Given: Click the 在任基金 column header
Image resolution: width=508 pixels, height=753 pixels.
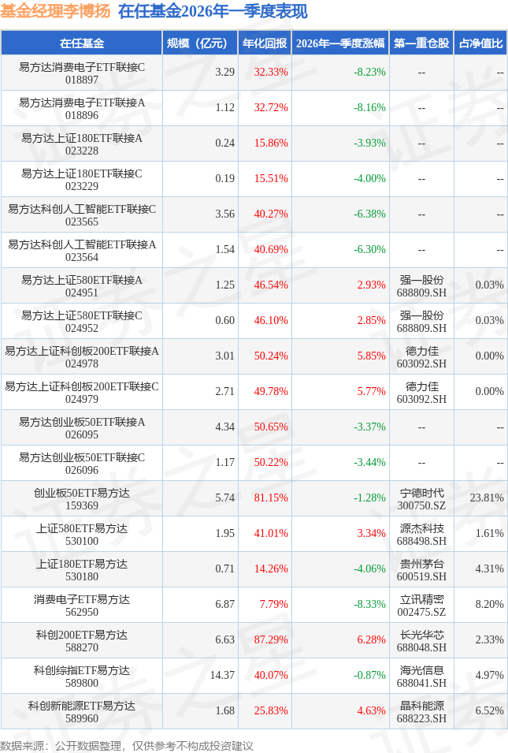Looking at the screenshot, I should point(82,43).
